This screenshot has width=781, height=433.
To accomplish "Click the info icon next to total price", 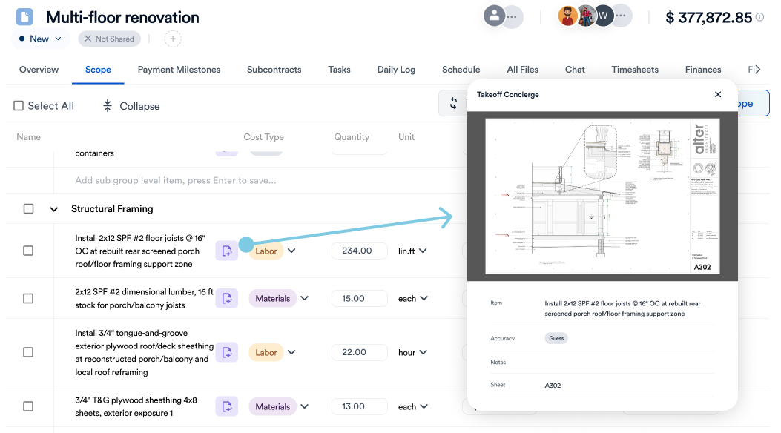I will click(759, 17).
